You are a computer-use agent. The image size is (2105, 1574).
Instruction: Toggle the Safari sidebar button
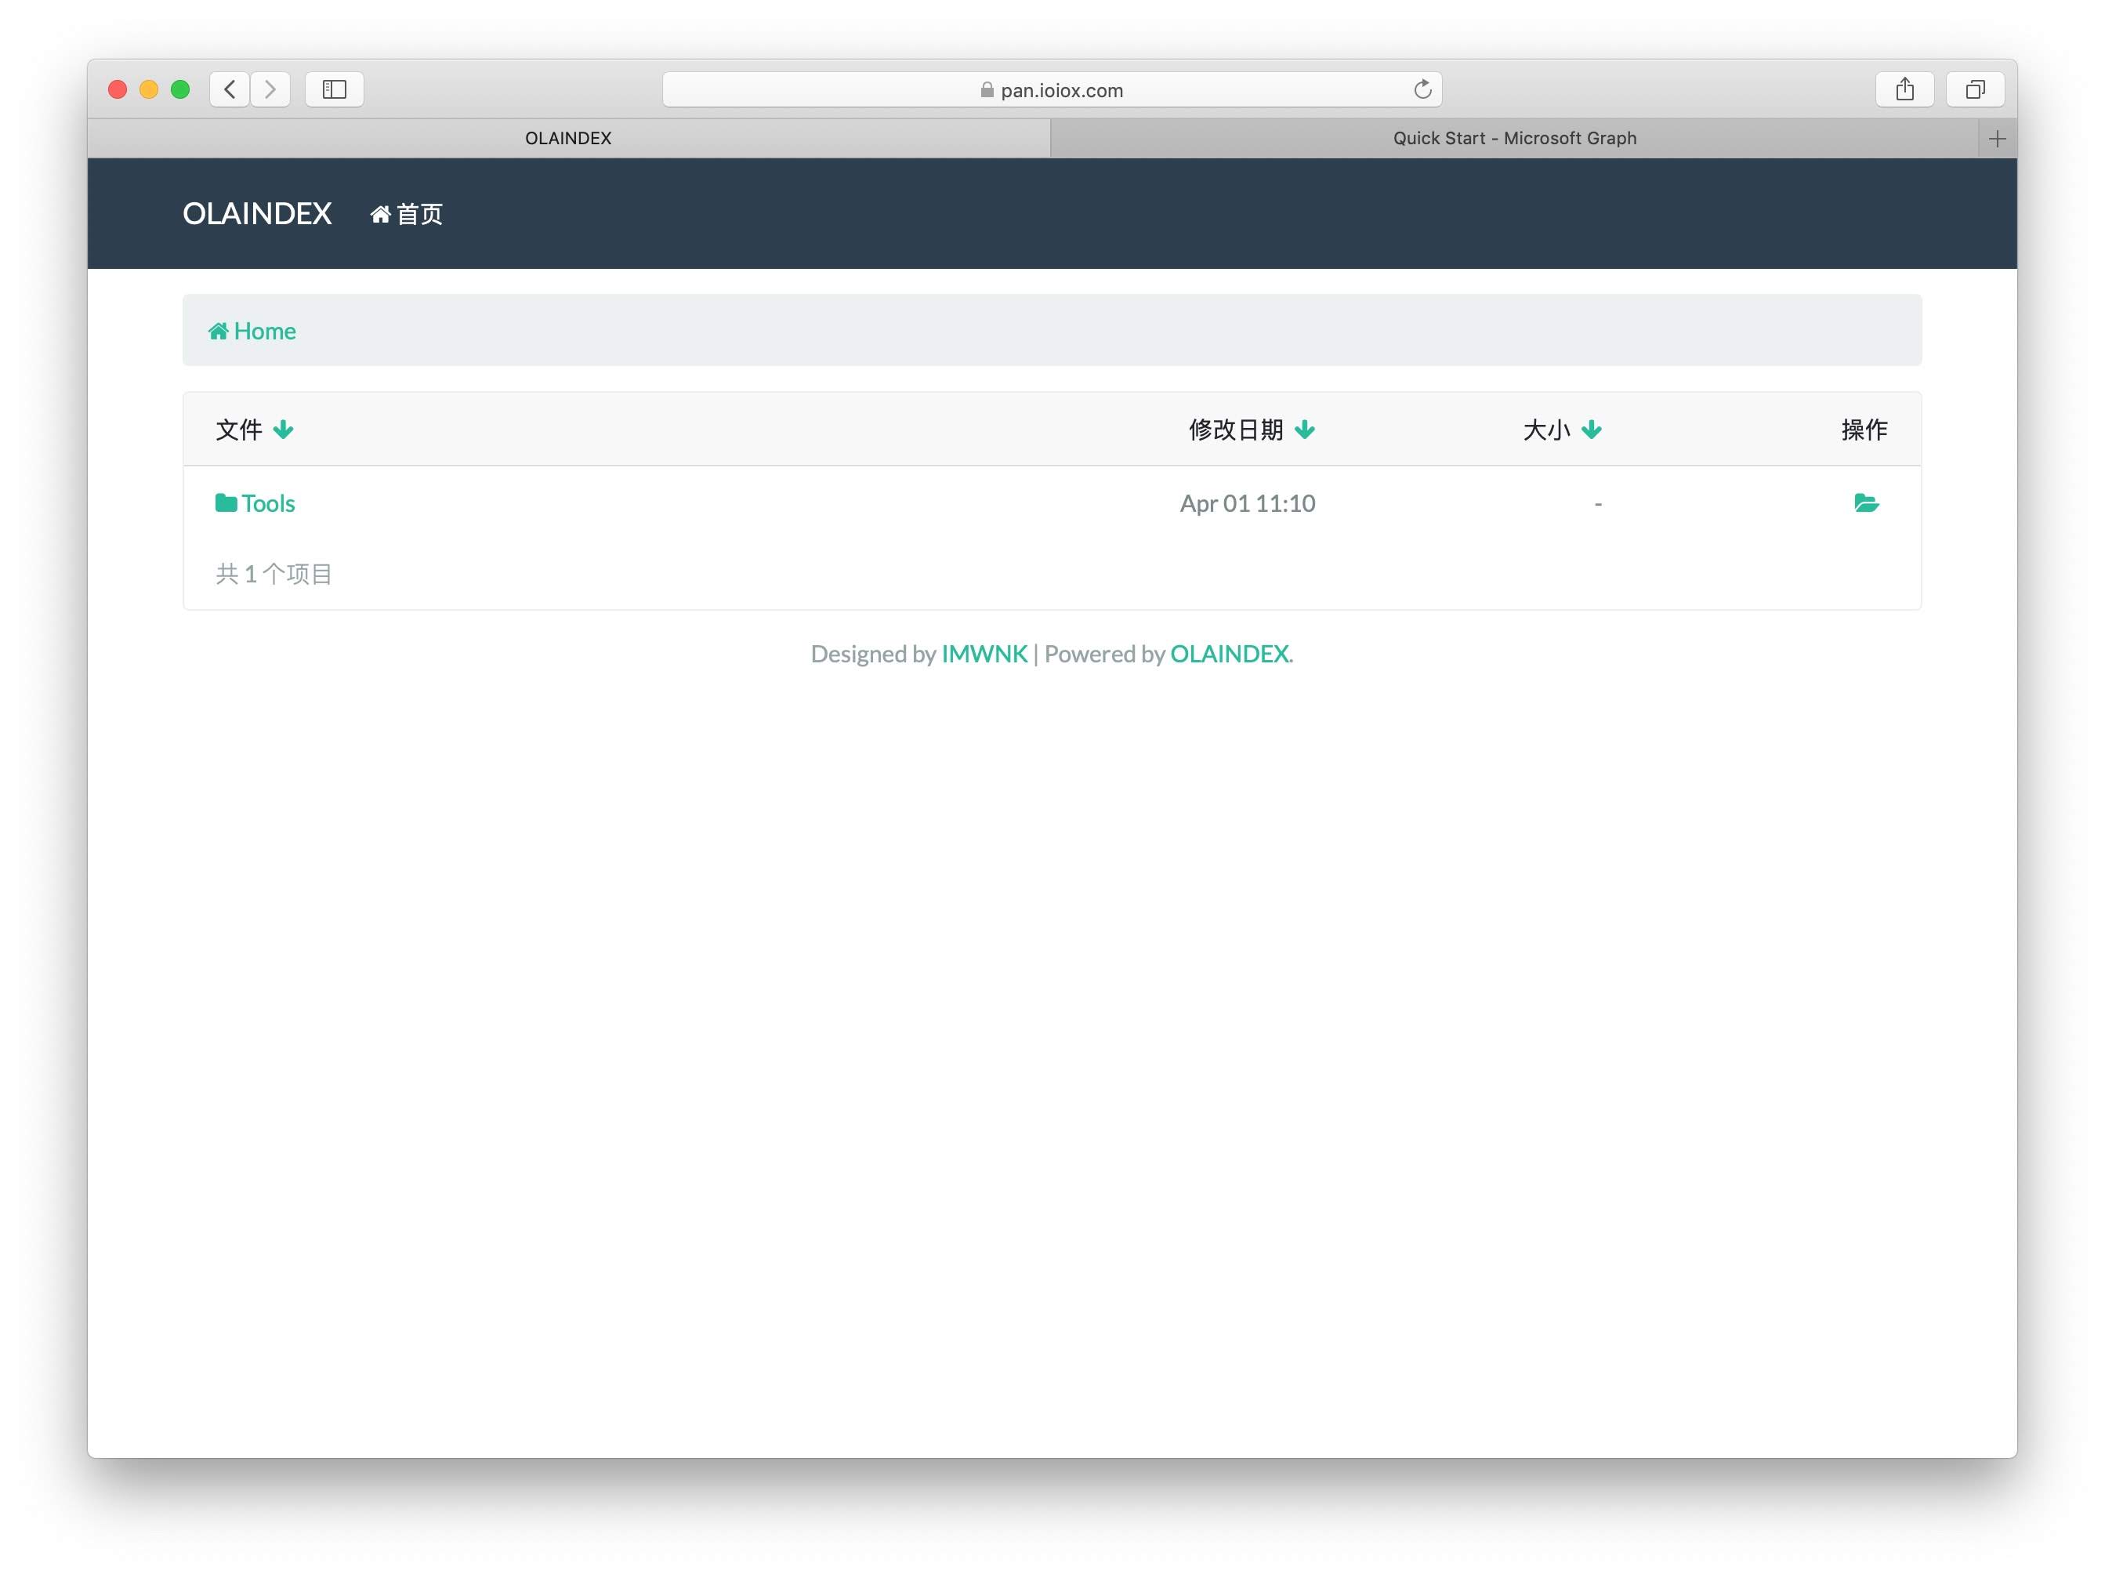click(x=334, y=89)
